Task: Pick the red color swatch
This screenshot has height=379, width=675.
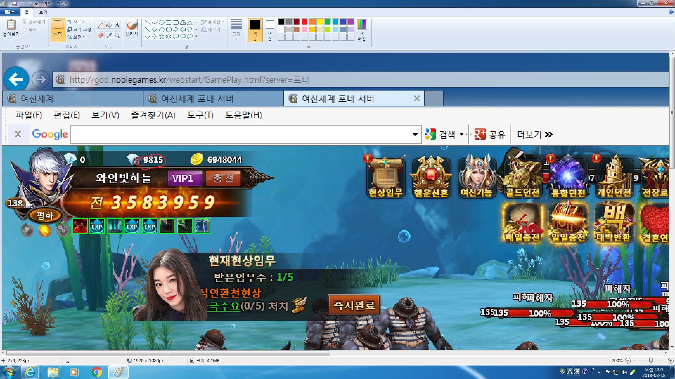Action: click(x=304, y=22)
